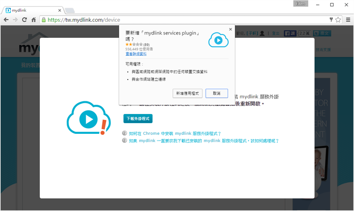Screen dimensions: 354x211
Task: Click the permission text 與合作網站建立連線
Action: click(x=149, y=79)
